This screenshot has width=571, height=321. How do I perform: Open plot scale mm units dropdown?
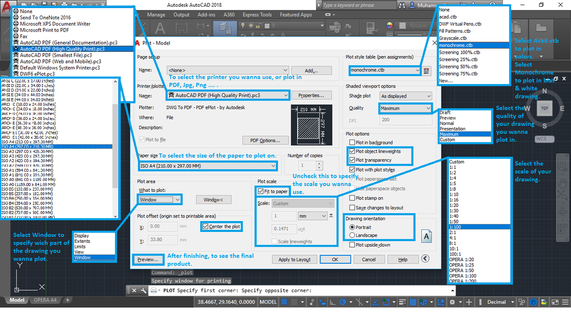(x=313, y=216)
